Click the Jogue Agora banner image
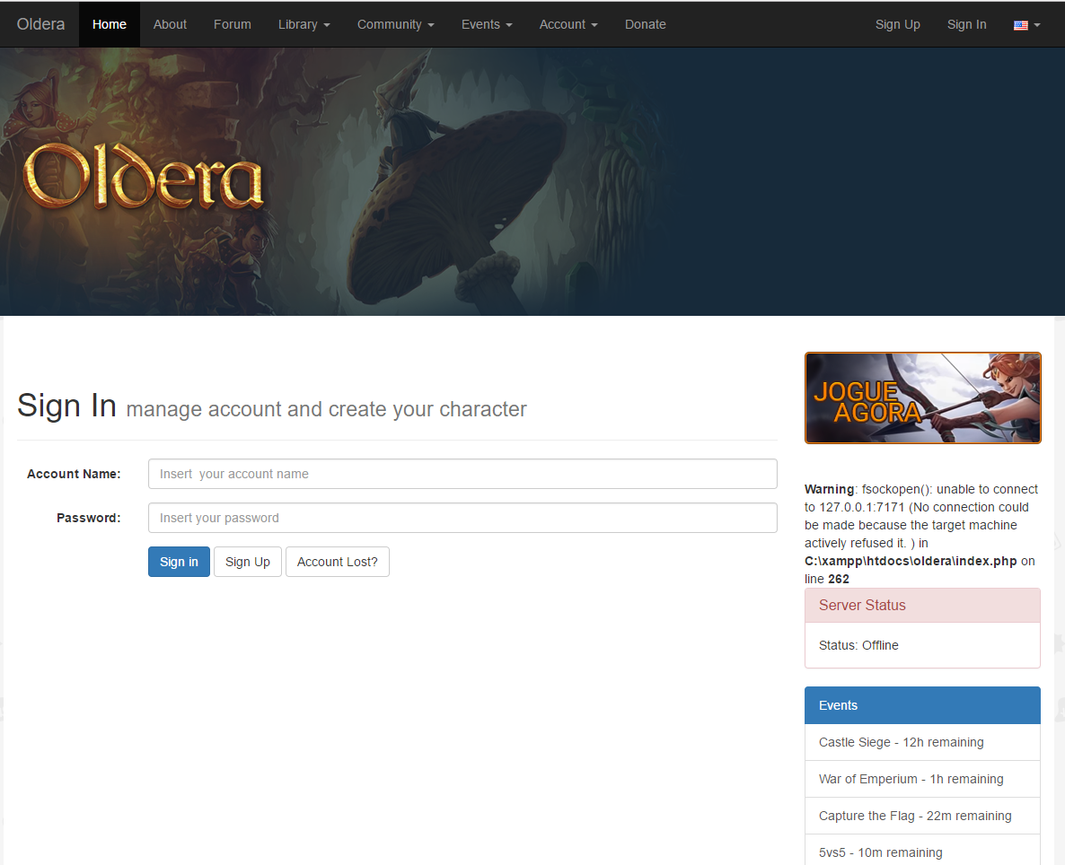Image resolution: width=1065 pixels, height=865 pixels. pos(922,398)
